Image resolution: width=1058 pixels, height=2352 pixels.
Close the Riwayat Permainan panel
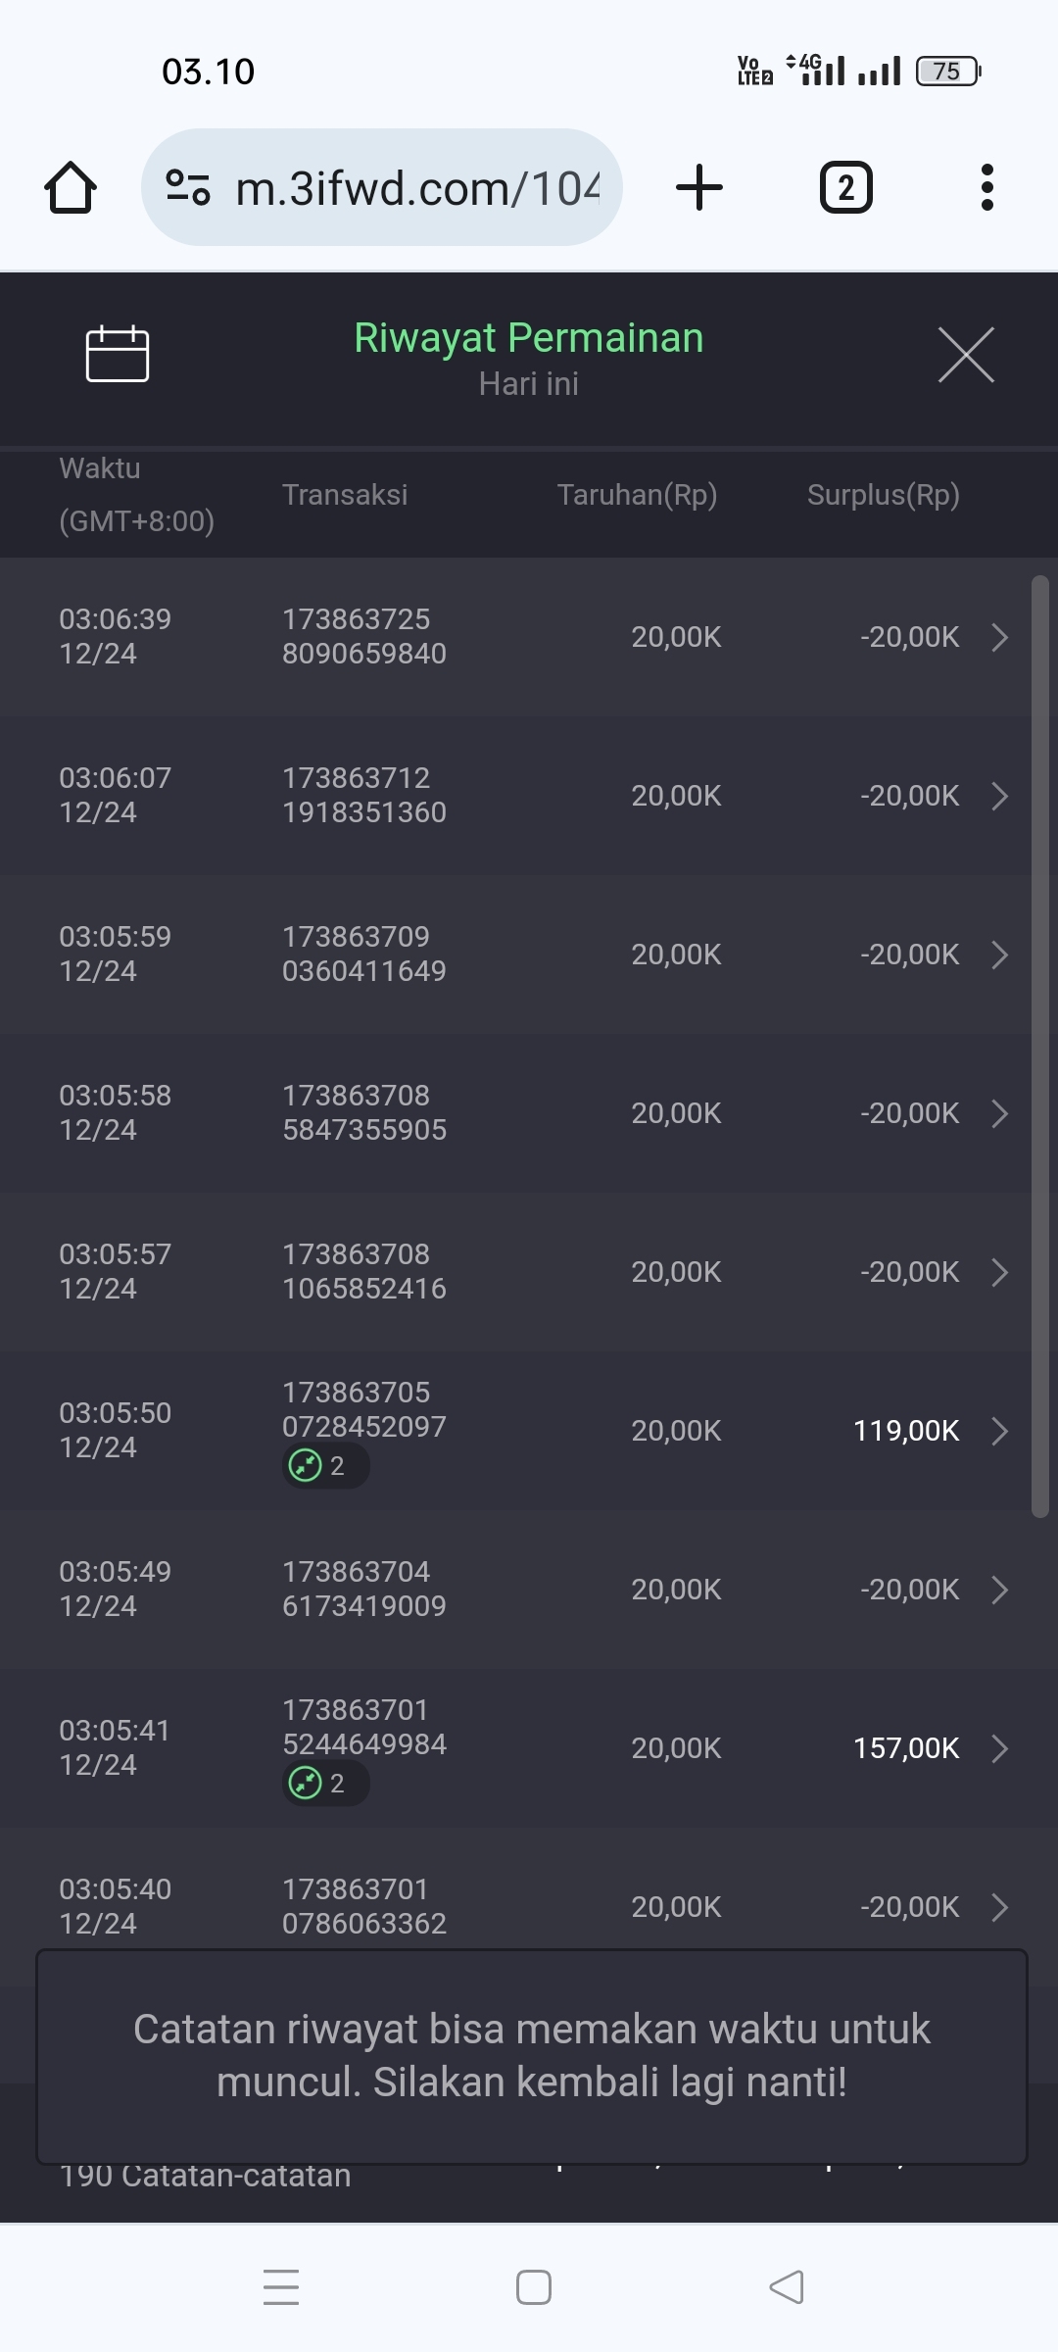click(966, 355)
